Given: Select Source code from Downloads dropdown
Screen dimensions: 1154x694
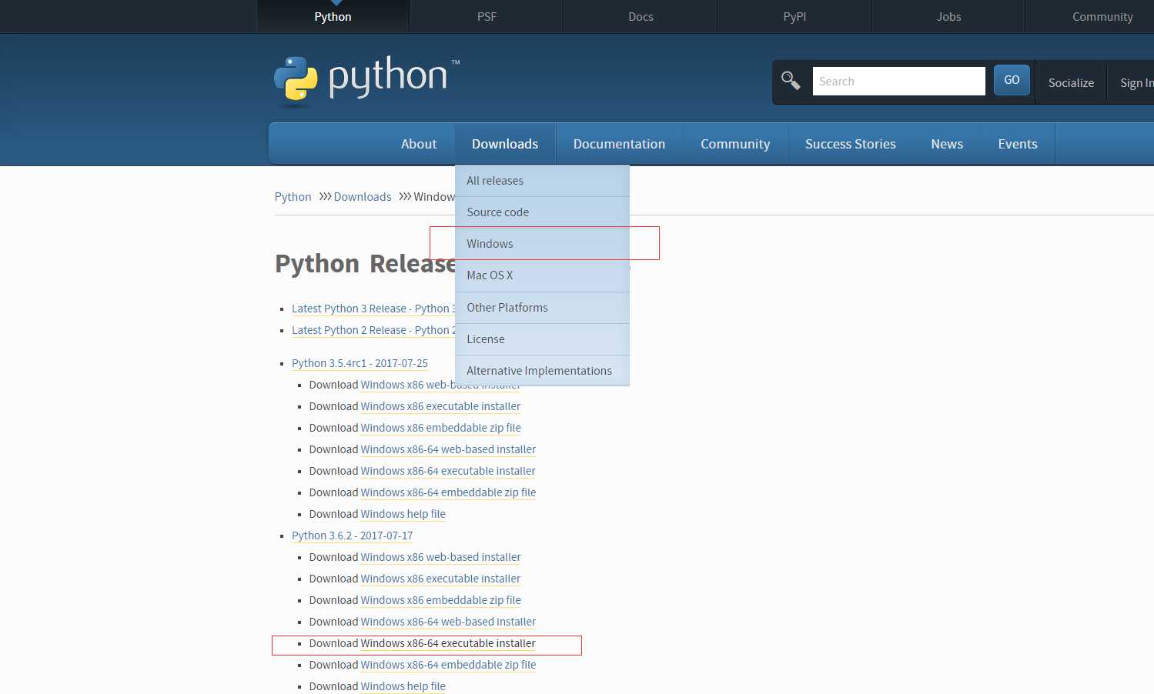Looking at the screenshot, I should click(542, 212).
